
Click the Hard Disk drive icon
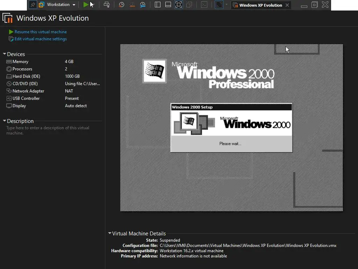coord(9,76)
